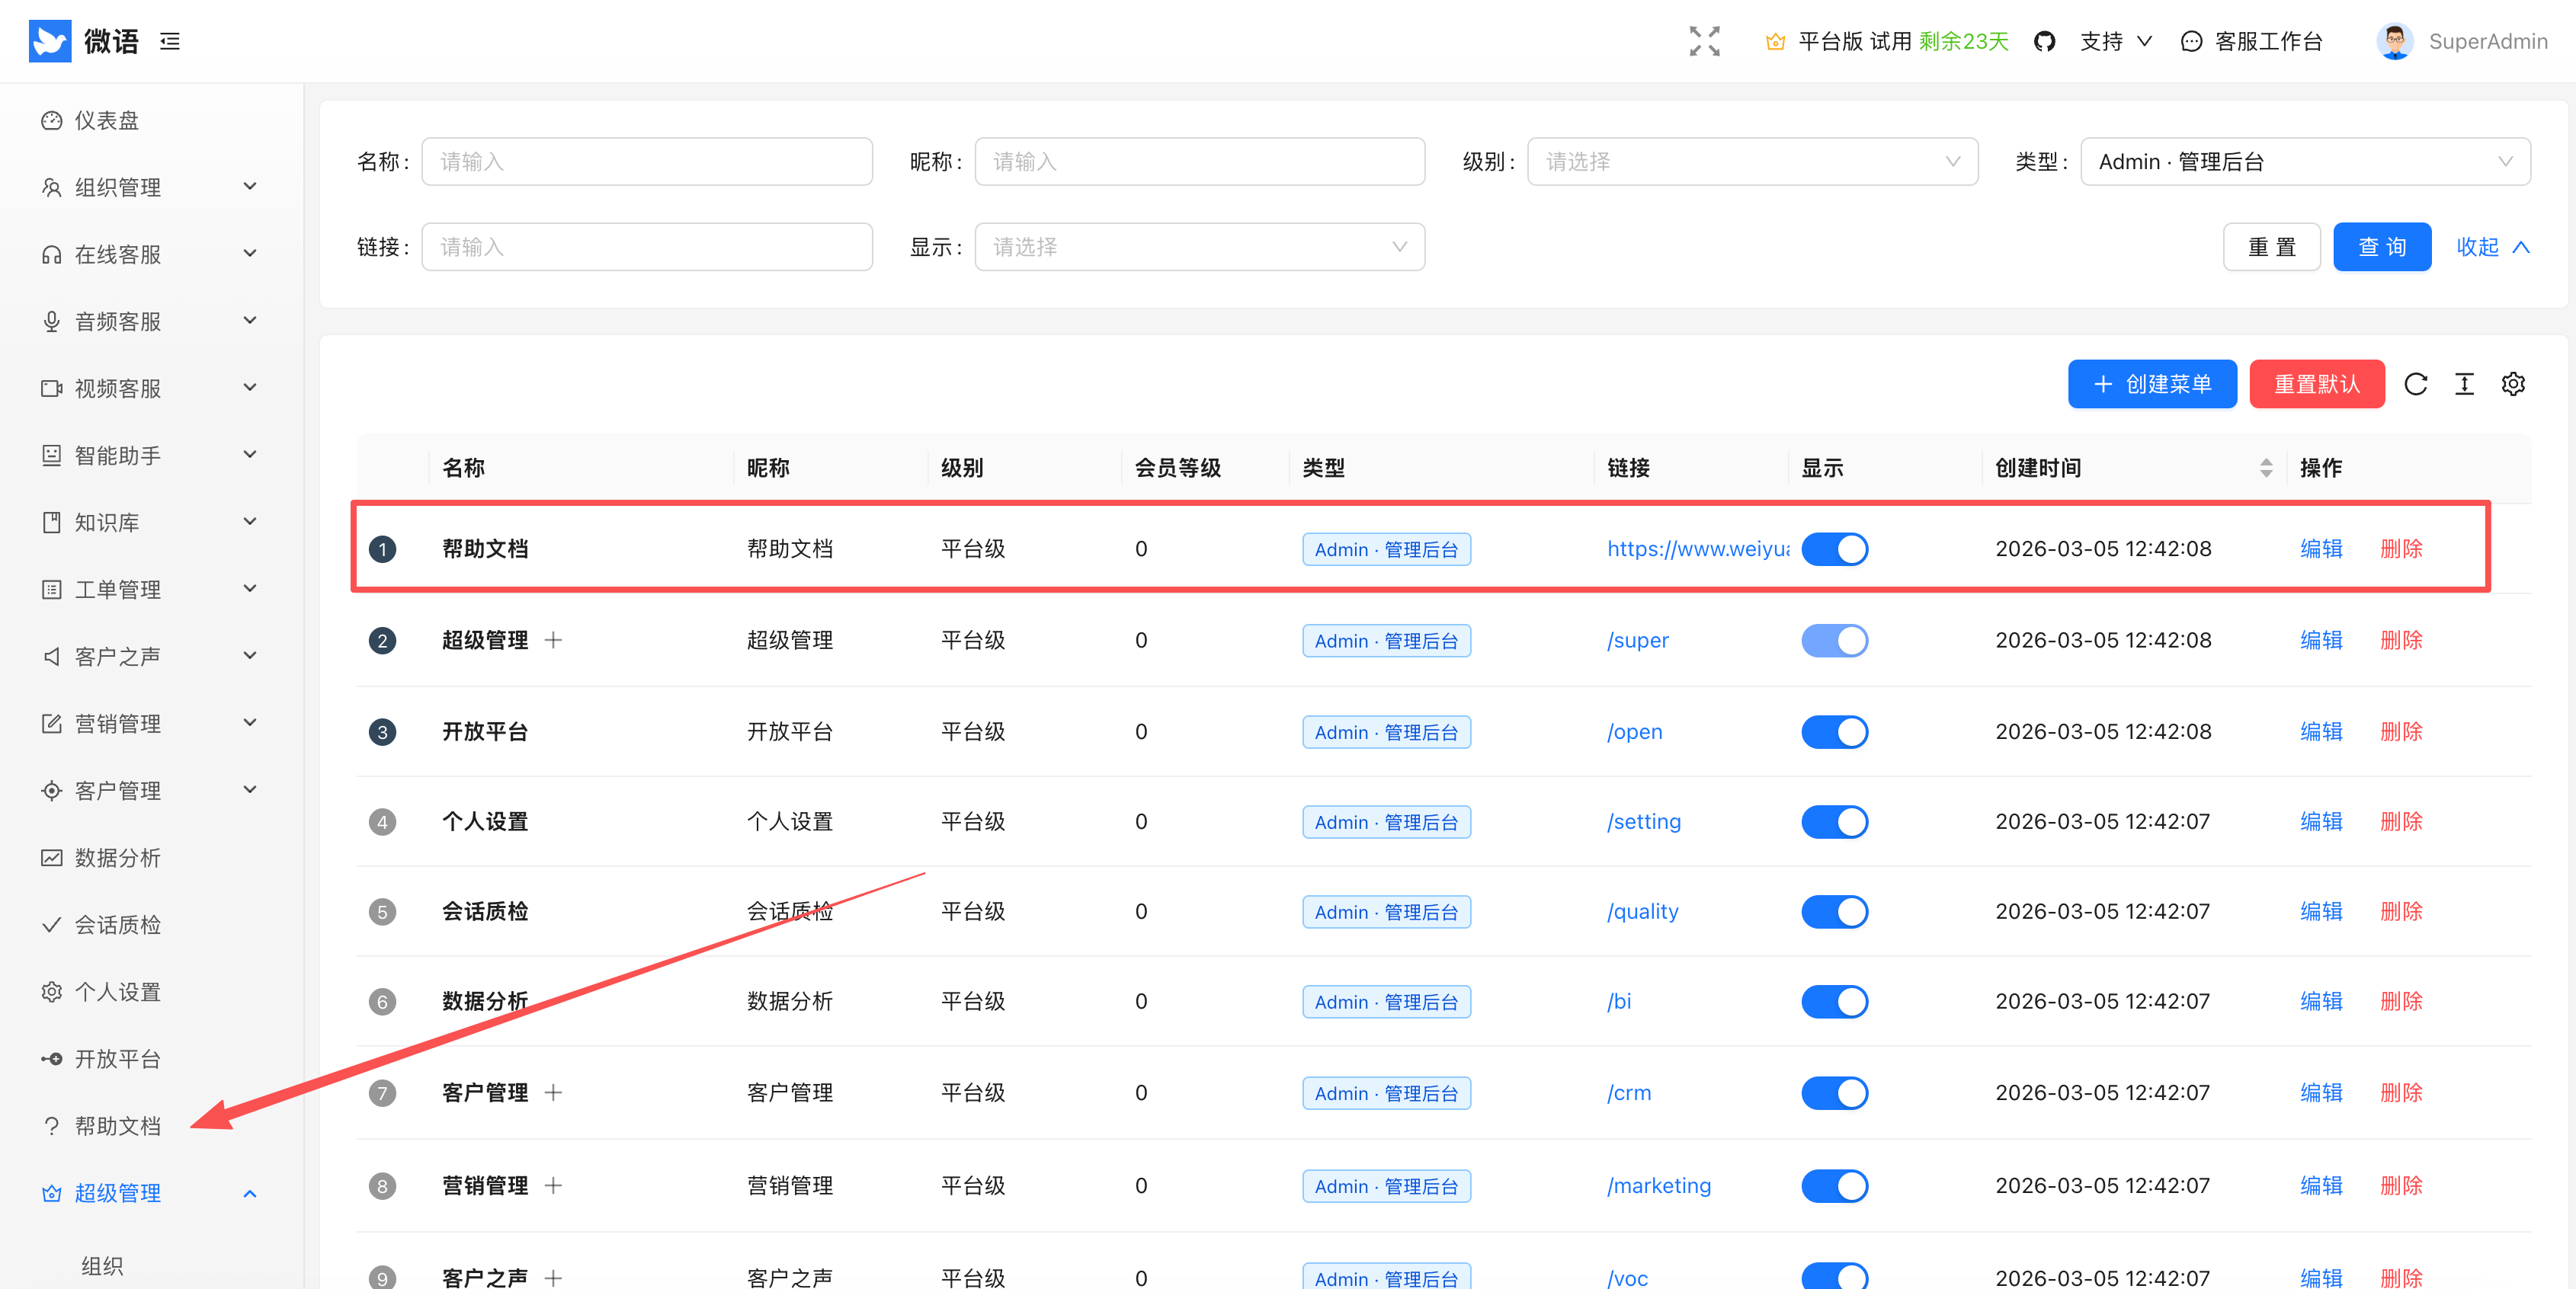The height and width of the screenshot is (1289, 2576).
Task: Change table density with the height icon
Action: 2464,384
